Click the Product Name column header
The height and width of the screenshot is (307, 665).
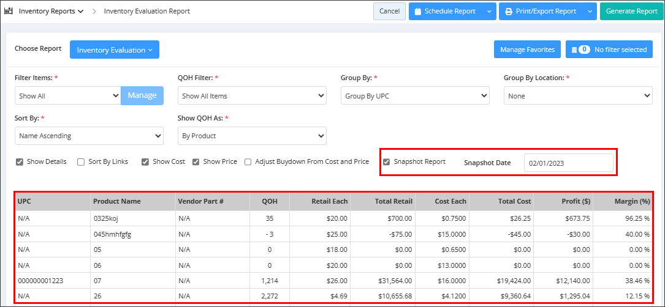click(x=133, y=202)
